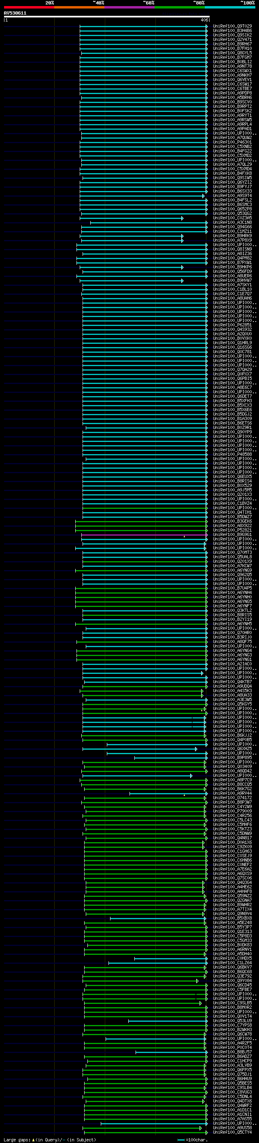Select the UniRef100_B3RIJ0 label

232,637
